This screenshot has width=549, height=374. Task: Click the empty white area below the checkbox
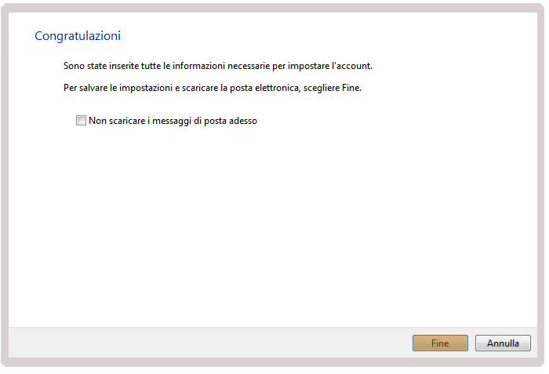click(273, 224)
